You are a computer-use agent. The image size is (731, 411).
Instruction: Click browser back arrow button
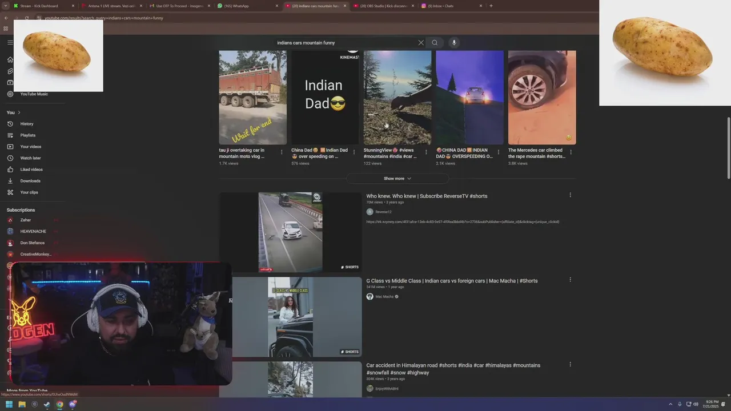point(6,18)
